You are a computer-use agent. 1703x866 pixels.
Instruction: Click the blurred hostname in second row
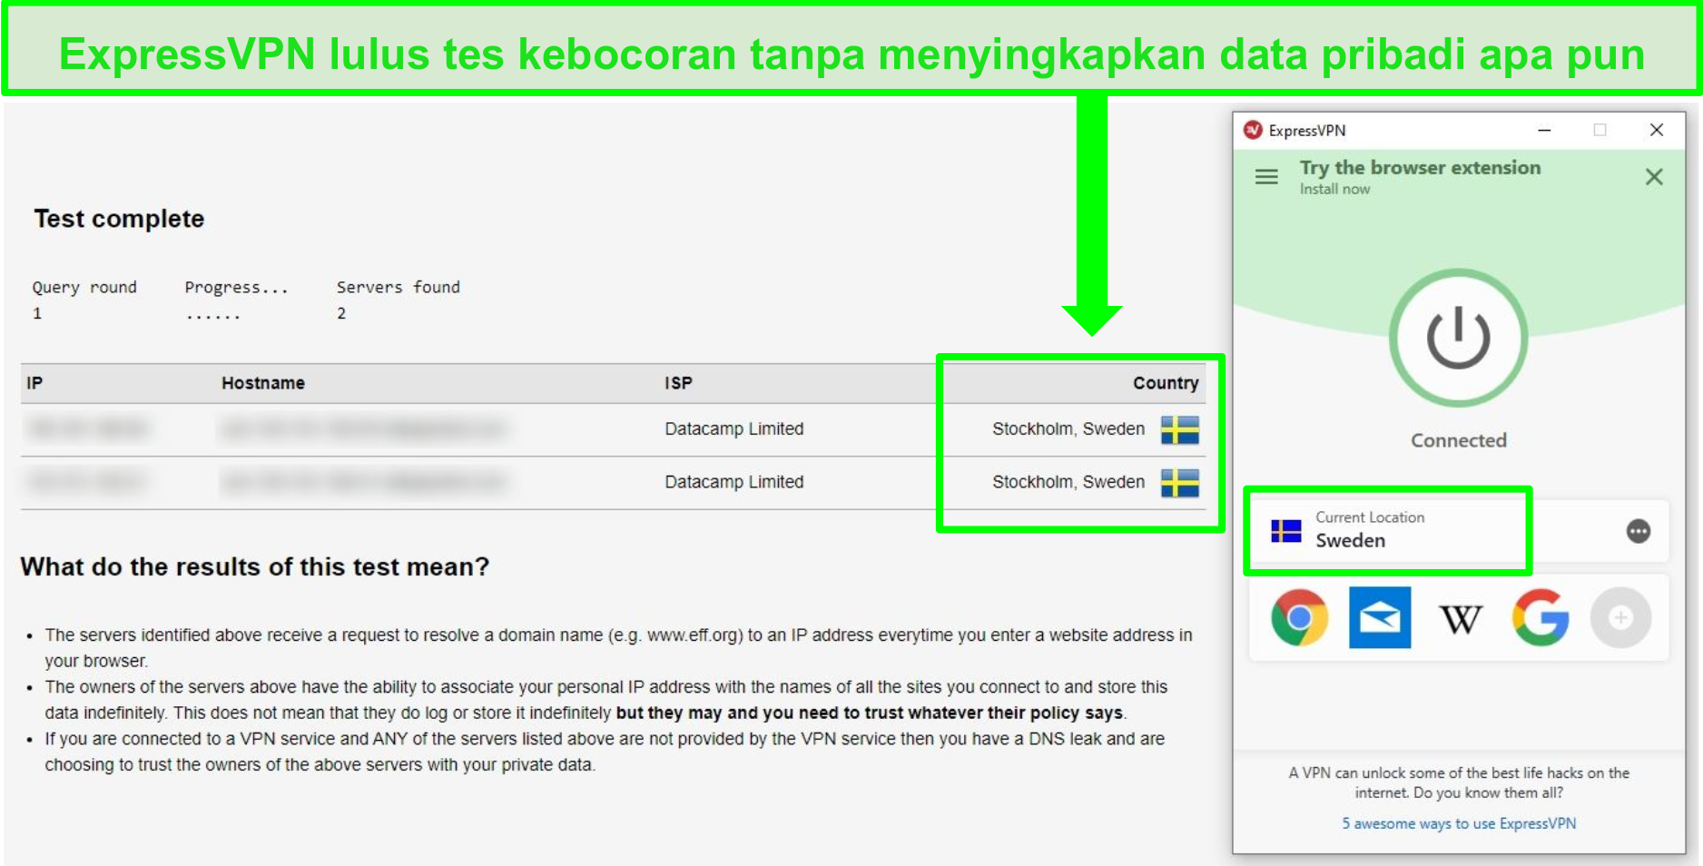(x=363, y=482)
